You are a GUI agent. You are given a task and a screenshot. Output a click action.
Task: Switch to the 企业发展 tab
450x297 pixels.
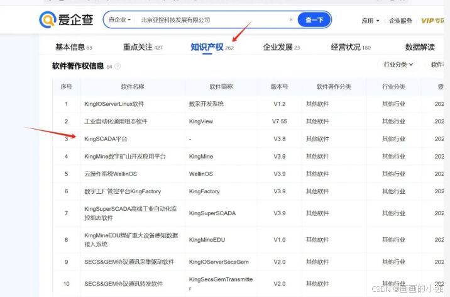pos(282,47)
